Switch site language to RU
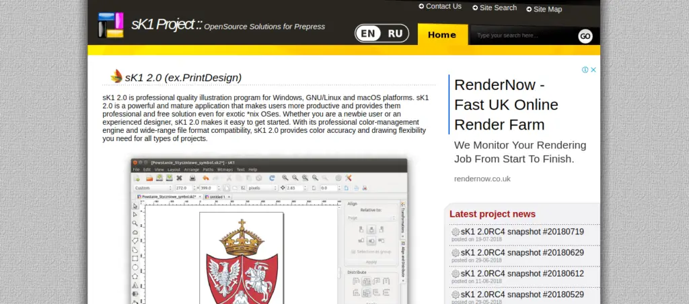The width and height of the screenshot is (689, 304). (x=395, y=34)
